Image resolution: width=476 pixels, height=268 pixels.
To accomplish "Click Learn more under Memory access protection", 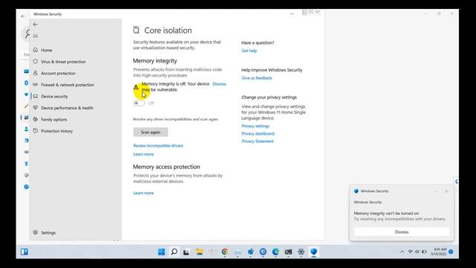I will [144, 193].
